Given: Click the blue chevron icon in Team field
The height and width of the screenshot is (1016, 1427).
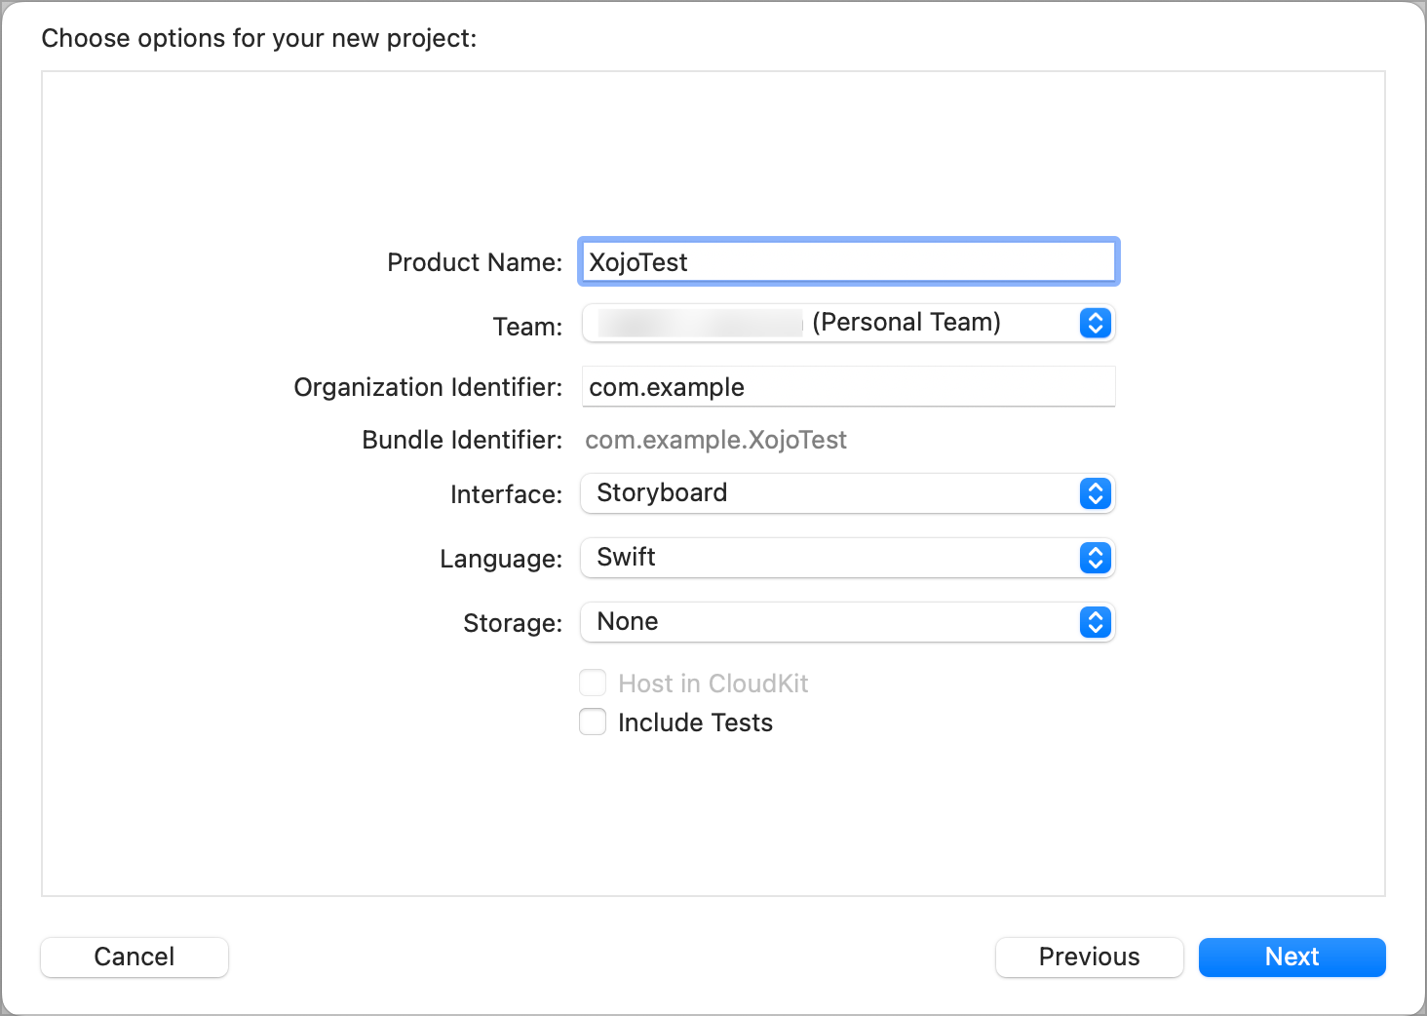Looking at the screenshot, I should (1095, 324).
